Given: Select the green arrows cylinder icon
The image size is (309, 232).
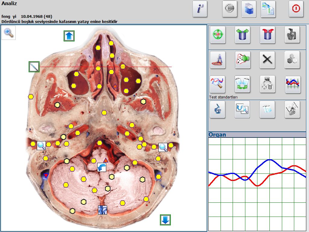Looking at the screenshot, I should pyautogui.click(x=243, y=34).
